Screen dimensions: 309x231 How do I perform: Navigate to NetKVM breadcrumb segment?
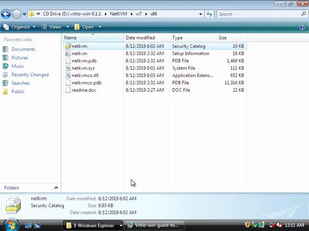point(119,14)
